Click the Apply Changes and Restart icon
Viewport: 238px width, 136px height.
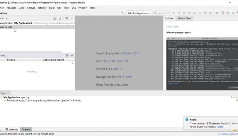(x=179, y=13)
